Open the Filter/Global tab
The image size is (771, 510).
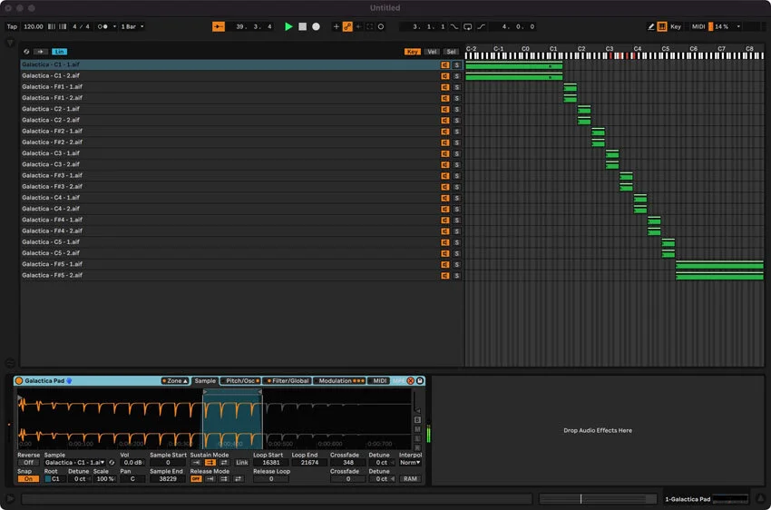(x=288, y=380)
